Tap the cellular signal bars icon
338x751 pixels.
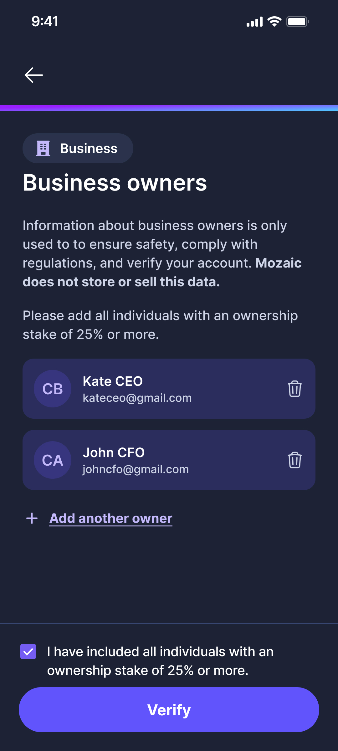coord(254,22)
